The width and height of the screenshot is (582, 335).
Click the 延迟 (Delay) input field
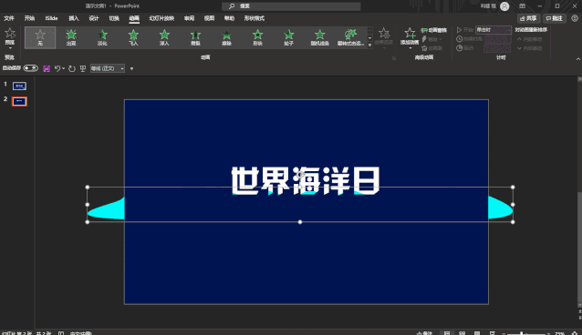(498, 48)
